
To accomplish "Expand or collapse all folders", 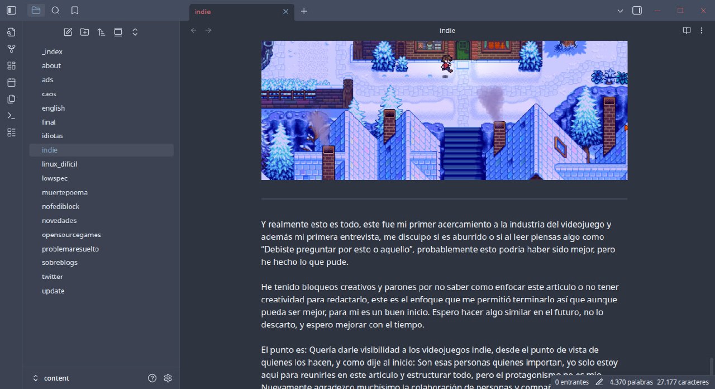I will tap(135, 32).
